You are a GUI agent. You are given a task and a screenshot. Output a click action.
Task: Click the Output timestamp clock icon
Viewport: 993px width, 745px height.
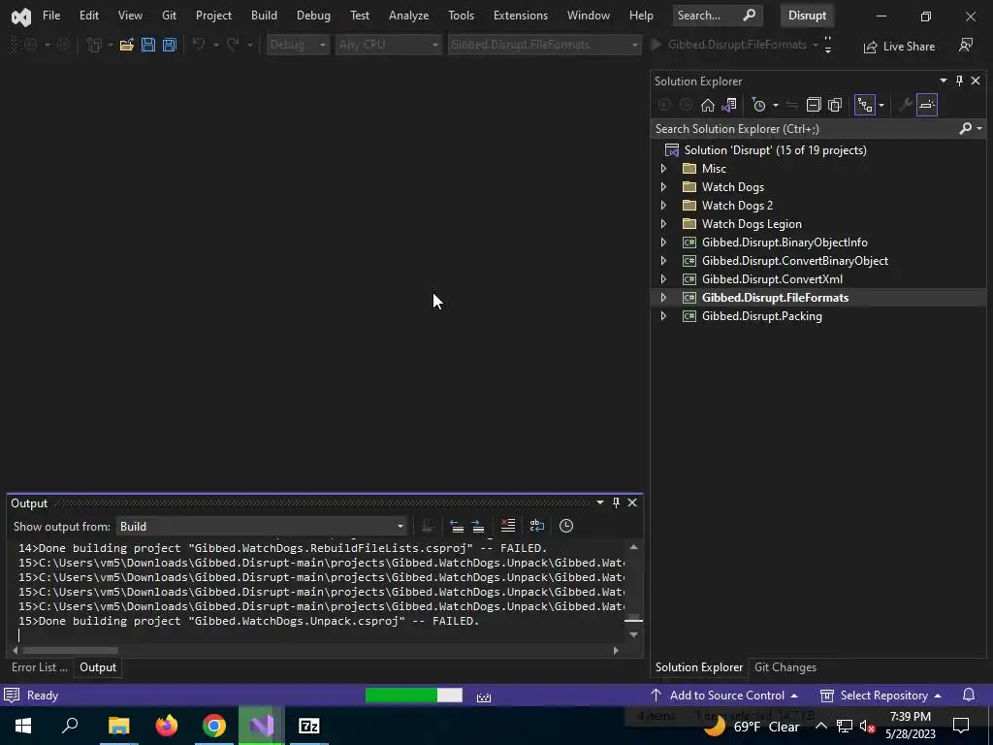[x=566, y=526]
